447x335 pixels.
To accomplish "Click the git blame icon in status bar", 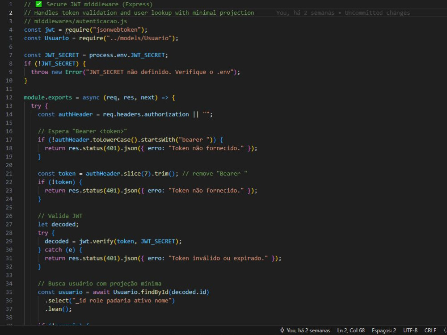I will coord(282,330).
